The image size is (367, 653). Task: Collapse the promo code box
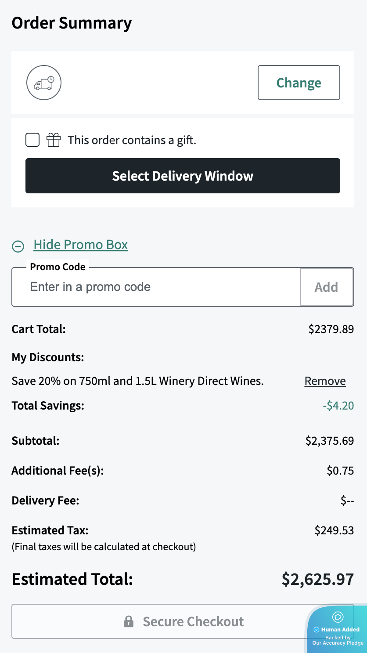[80, 244]
